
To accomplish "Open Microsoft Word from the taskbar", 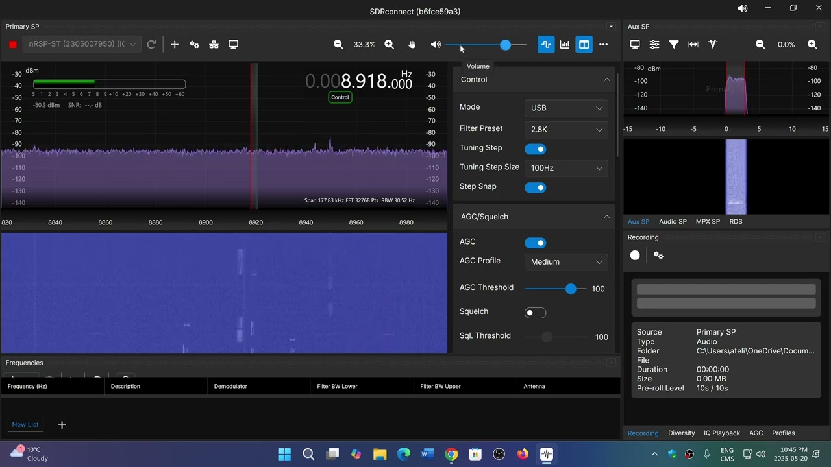I will [x=427, y=454].
